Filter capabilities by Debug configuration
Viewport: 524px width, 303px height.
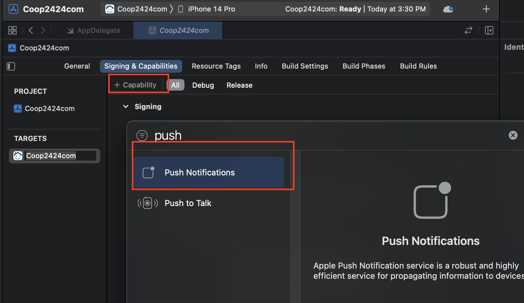click(203, 85)
